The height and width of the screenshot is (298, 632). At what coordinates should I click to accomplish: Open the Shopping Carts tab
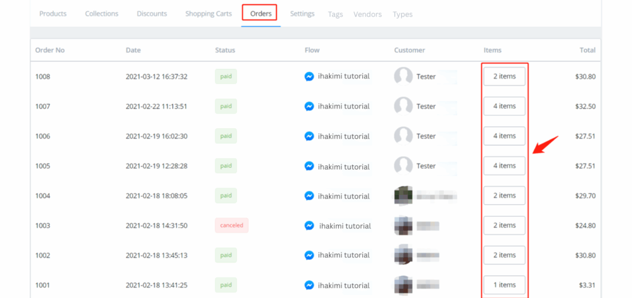tap(209, 14)
